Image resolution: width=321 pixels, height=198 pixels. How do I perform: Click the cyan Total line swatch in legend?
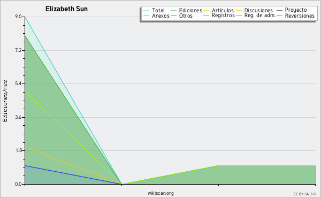(147, 11)
